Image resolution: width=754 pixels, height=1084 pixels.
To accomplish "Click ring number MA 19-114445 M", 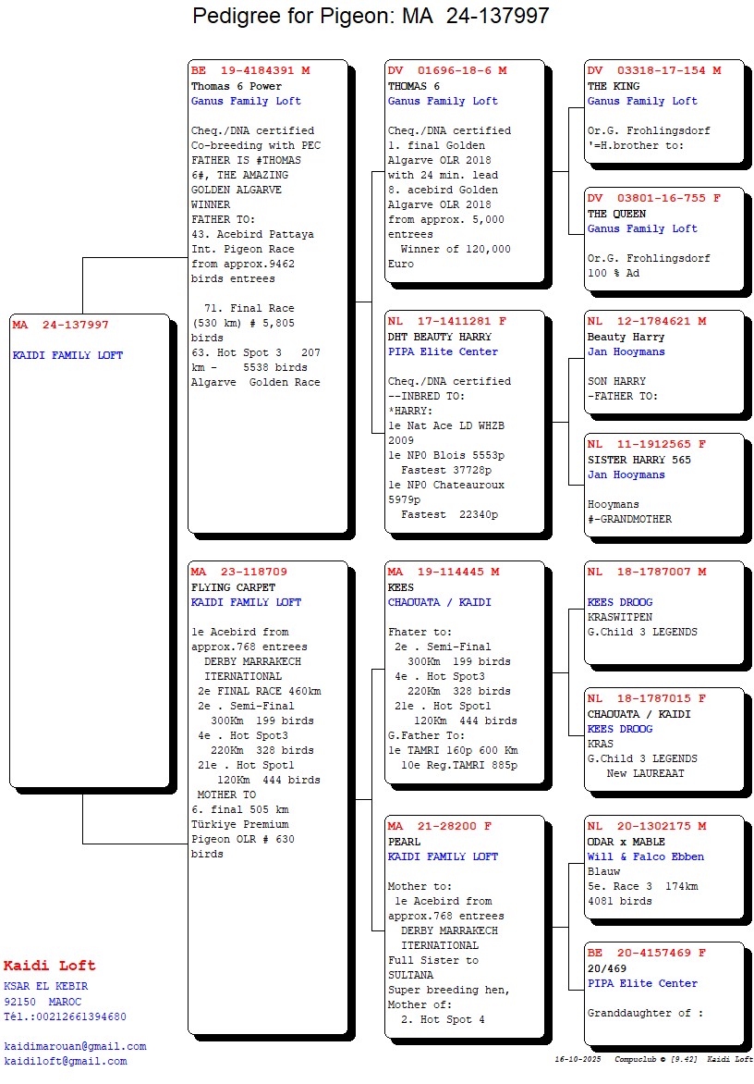I will tap(444, 572).
